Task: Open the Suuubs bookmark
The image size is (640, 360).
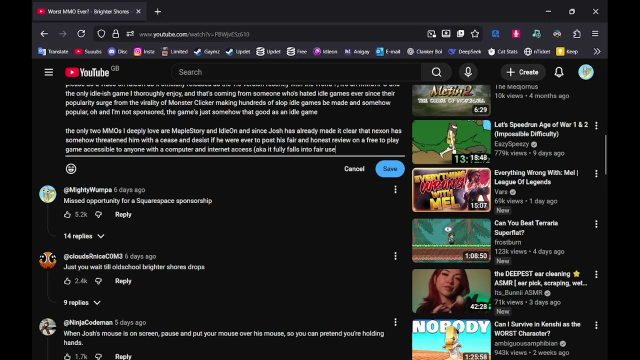Action: tap(88, 51)
